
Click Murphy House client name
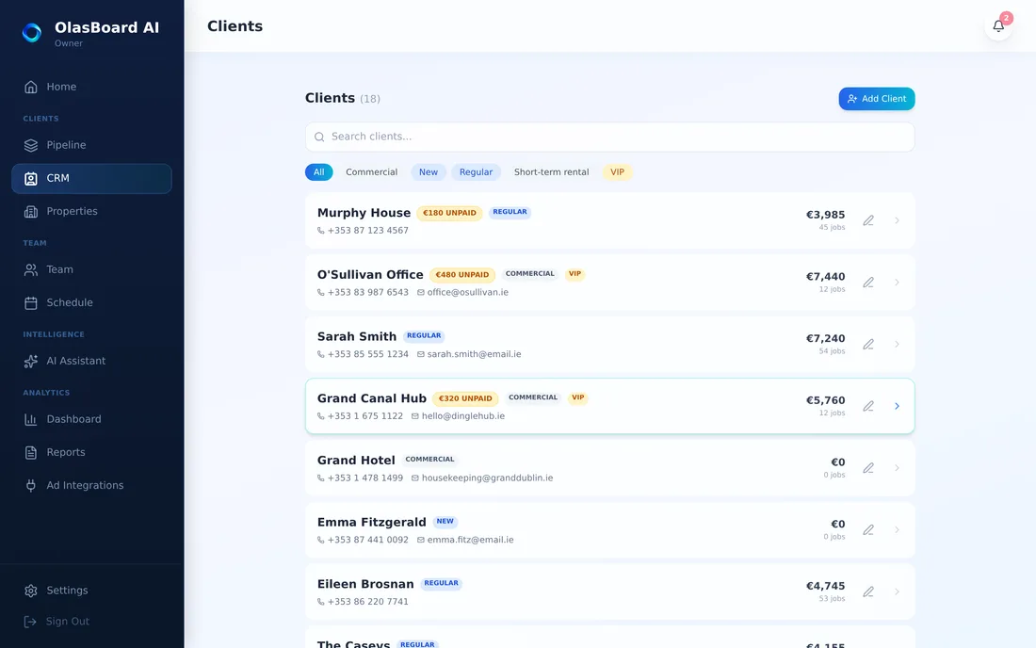(364, 213)
